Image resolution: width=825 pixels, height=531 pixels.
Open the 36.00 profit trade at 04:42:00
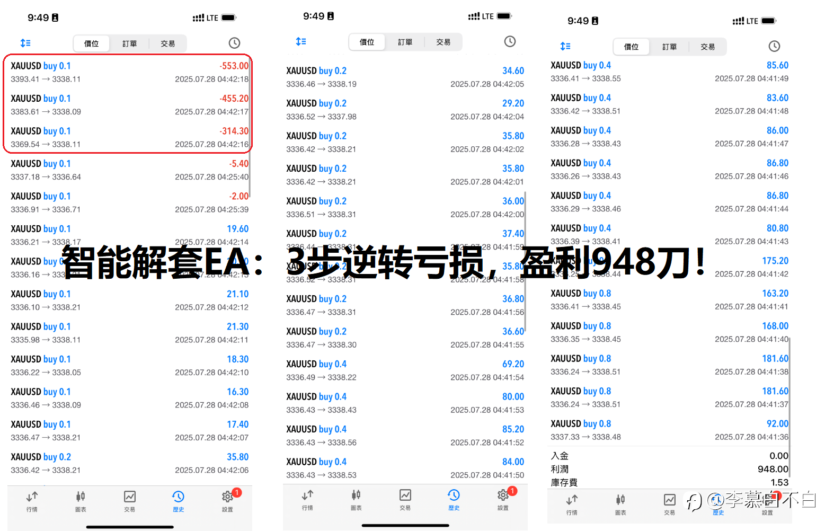pos(405,207)
